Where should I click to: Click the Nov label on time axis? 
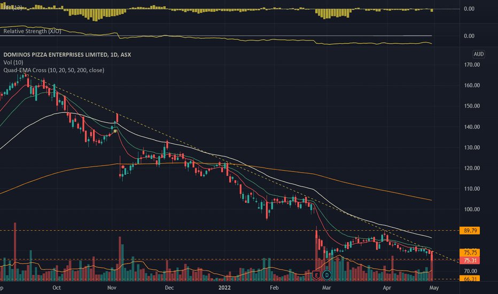(112, 288)
